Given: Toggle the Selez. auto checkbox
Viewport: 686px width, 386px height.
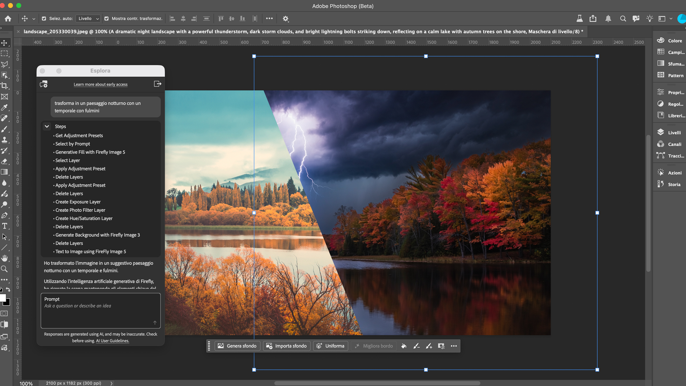Looking at the screenshot, I should (x=44, y=19).
